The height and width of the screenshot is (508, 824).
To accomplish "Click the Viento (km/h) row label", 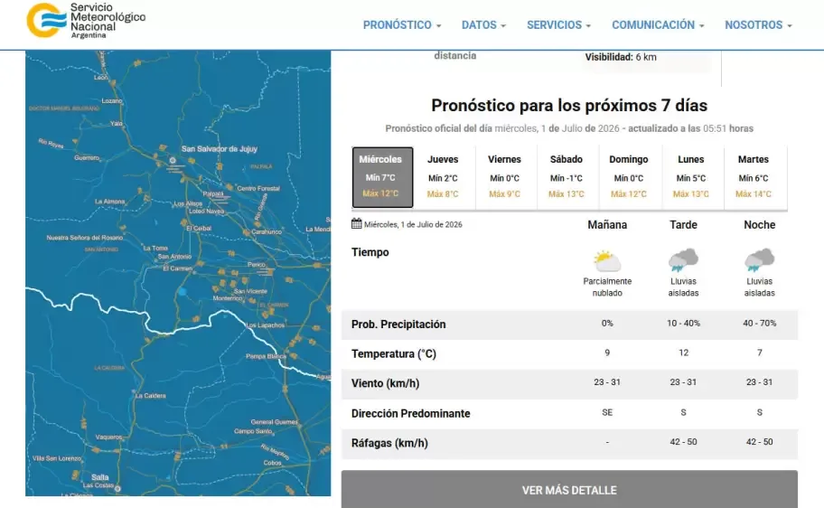I will [x=385, y=383].
